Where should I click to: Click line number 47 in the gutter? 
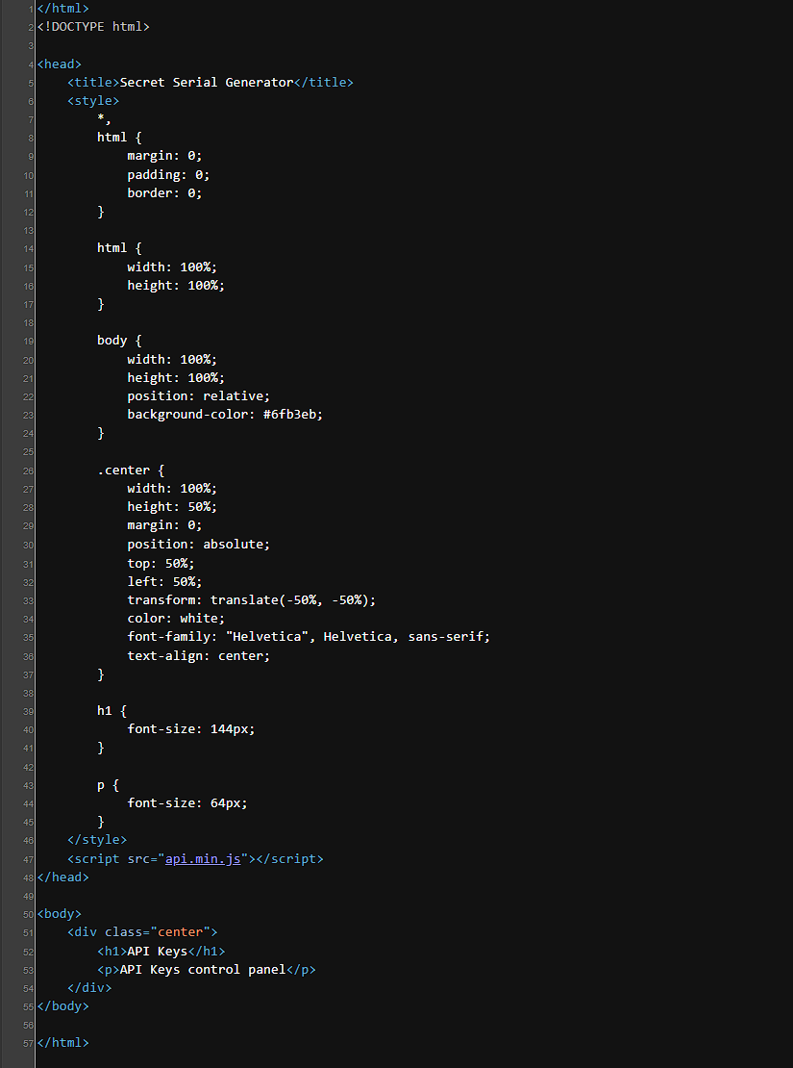pos(29,859)
